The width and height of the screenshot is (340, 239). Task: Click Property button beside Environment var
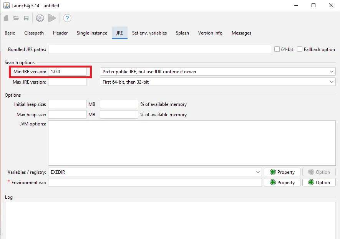click(x=282, y=182)
